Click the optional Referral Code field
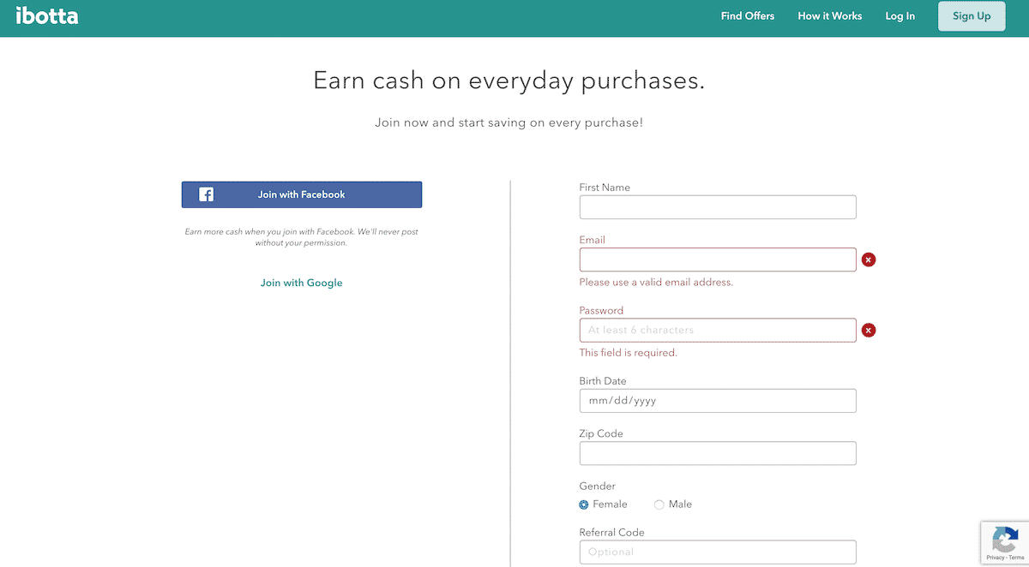Image resolution: width=1029 pixels, height=567 pixels. (718, 552)
